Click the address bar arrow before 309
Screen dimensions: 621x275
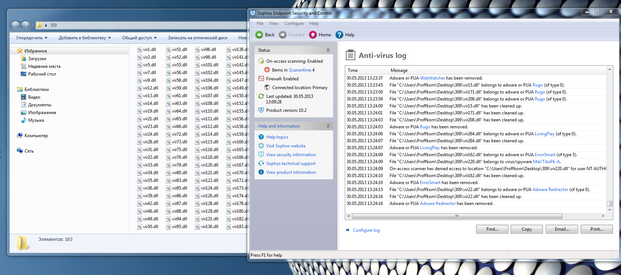click(x=46, y=25)
